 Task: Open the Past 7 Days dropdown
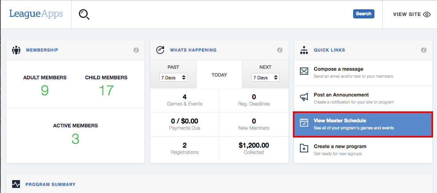pyautogui.click(x=173, y=78)
